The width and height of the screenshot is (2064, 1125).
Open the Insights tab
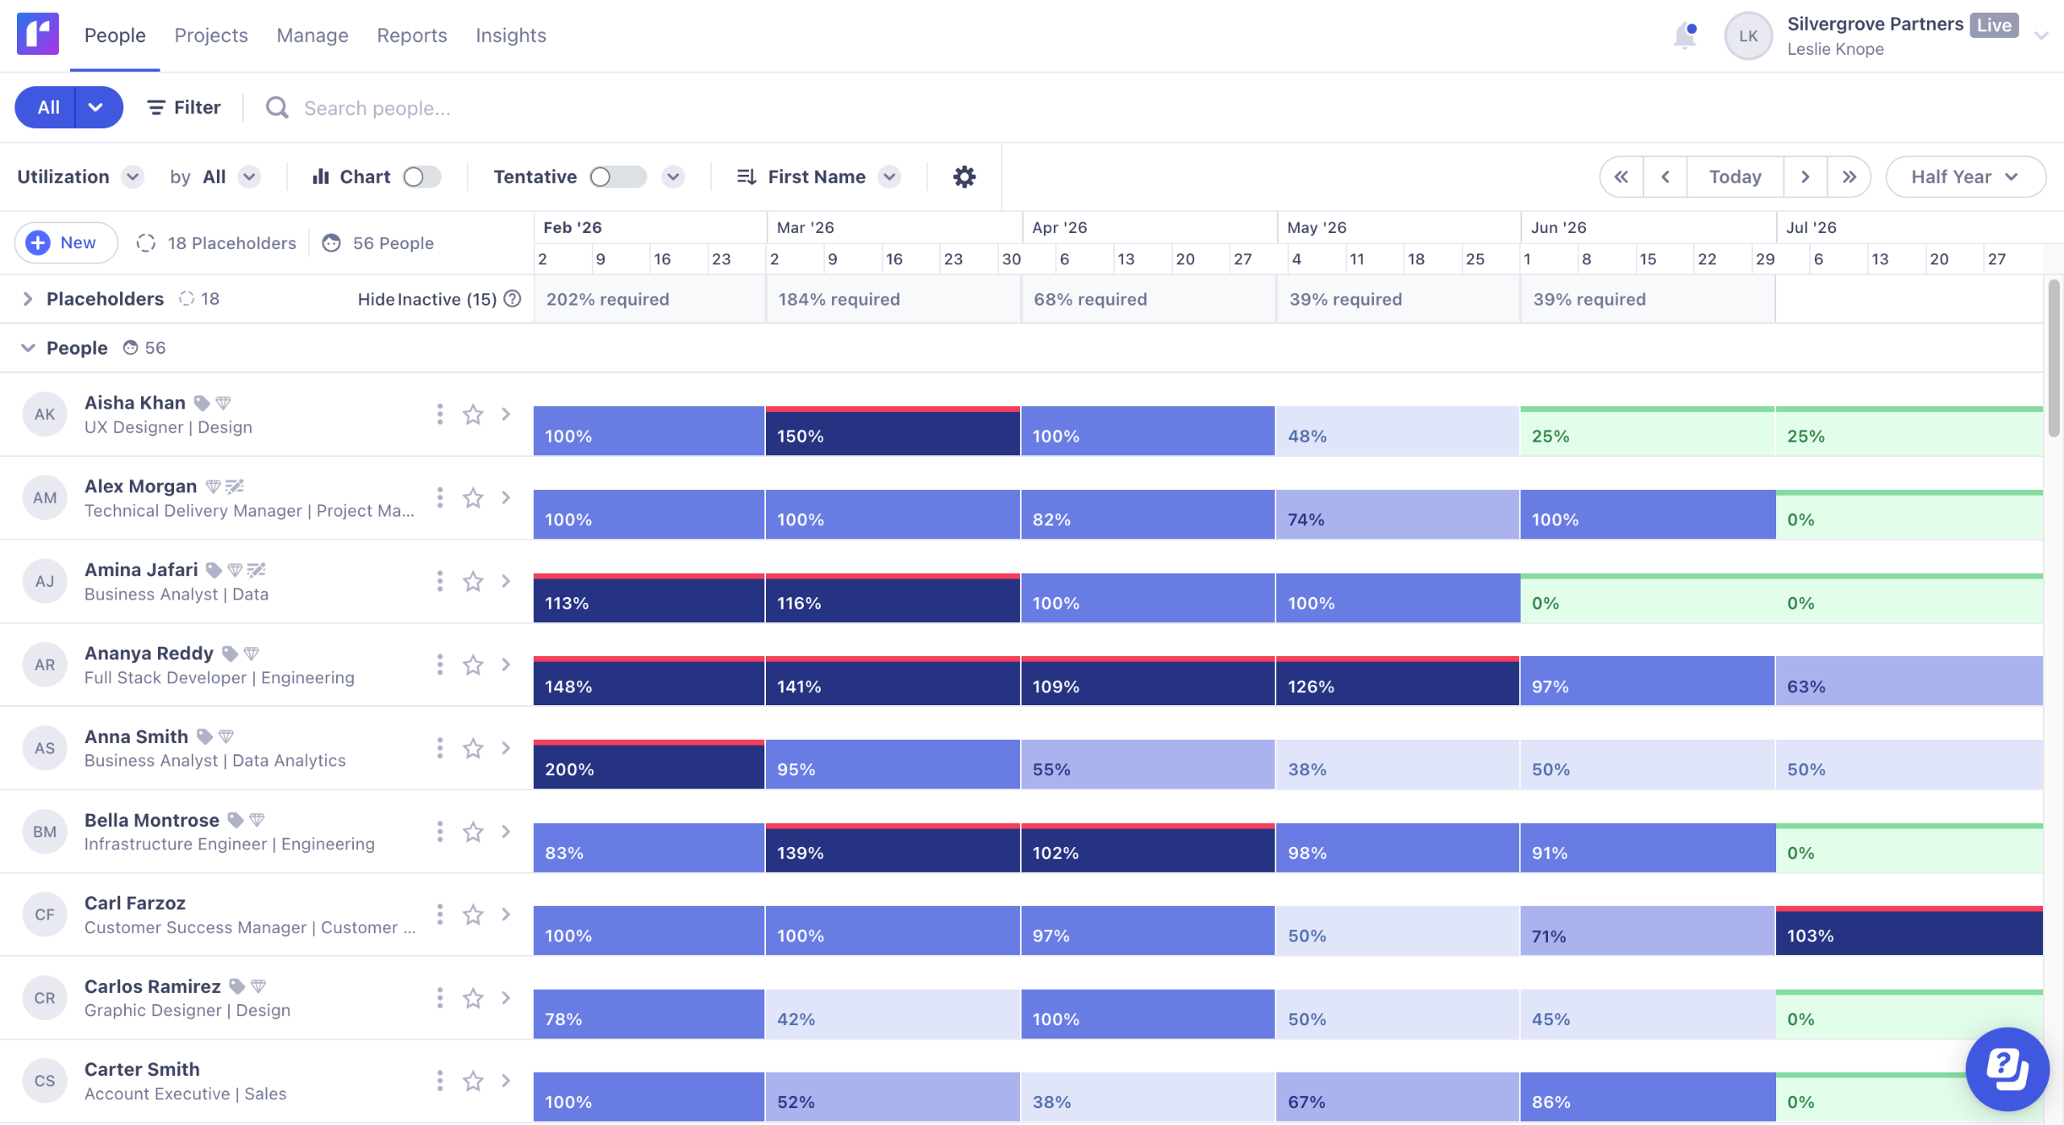coord(510,35)
